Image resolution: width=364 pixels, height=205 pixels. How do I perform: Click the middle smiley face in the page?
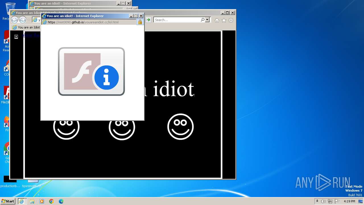pos(122,130)
